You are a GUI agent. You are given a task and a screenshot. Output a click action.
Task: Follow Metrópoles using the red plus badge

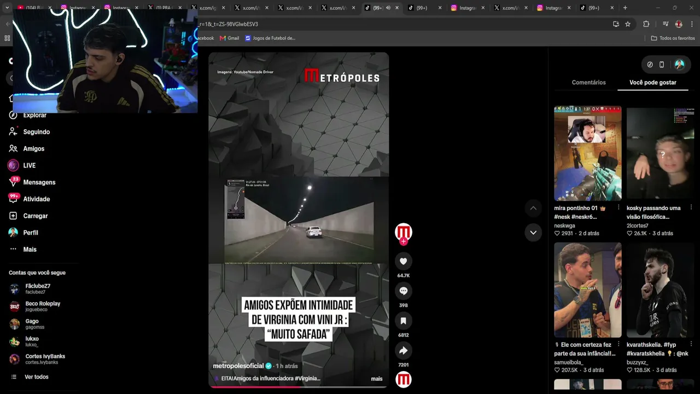click(404, 241)
